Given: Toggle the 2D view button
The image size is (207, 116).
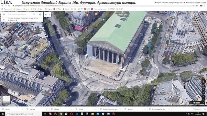Looking at the screenshot, I should [203, 86].
